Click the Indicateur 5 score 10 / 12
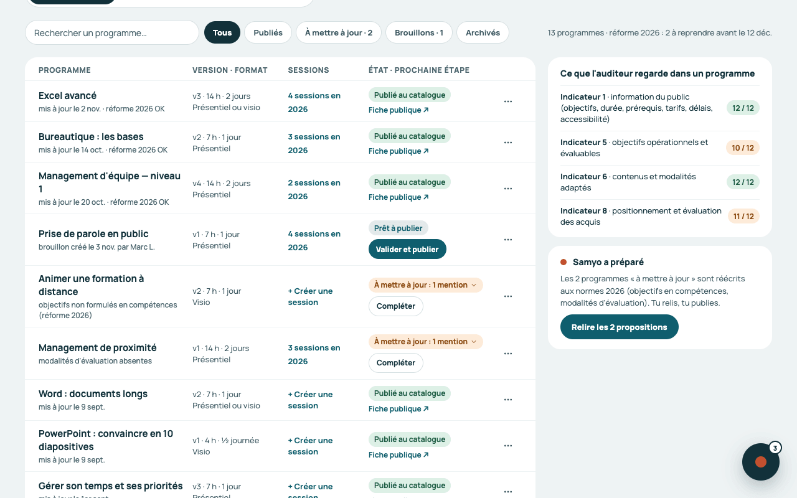Screen dimensions: 797x498 743,148
